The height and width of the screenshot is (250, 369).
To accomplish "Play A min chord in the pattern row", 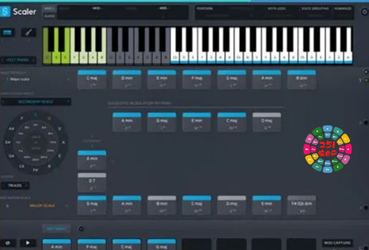I will click(x=57, y=244).
